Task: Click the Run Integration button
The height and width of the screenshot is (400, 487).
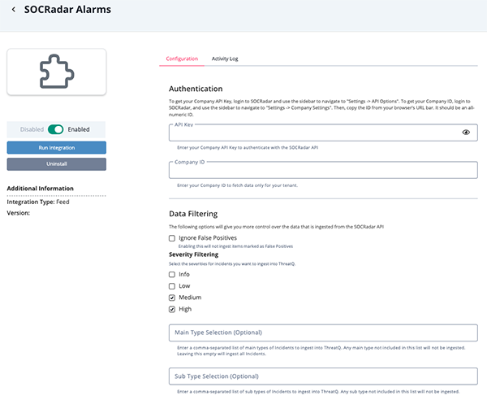Action: [56, 148]
